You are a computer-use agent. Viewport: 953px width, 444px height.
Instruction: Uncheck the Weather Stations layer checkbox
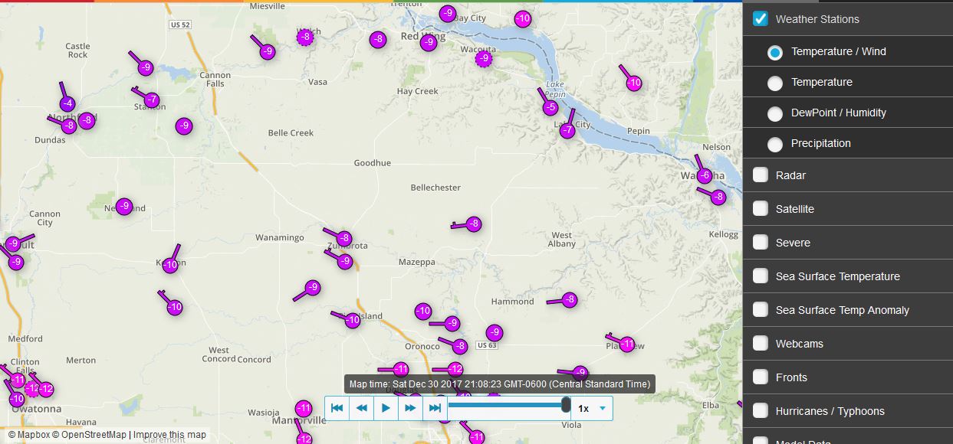click(x=761, y=19)
